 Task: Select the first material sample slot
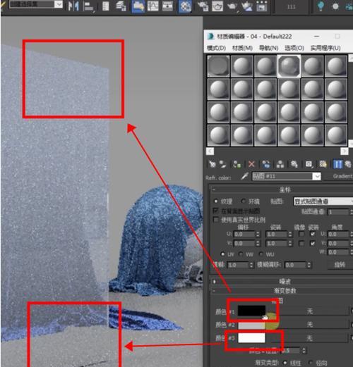point(218,66)
